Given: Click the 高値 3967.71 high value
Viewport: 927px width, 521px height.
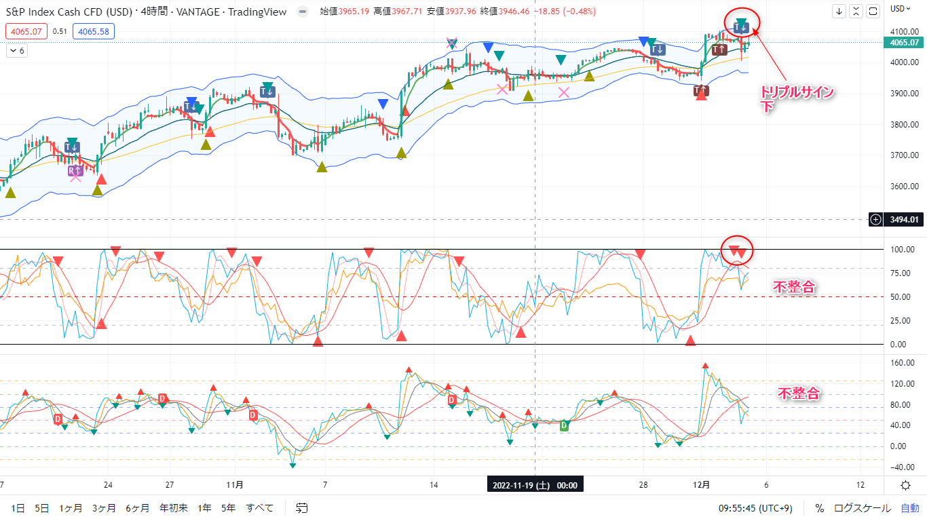Looking at the screenshot, I should (x=398, y=12).
